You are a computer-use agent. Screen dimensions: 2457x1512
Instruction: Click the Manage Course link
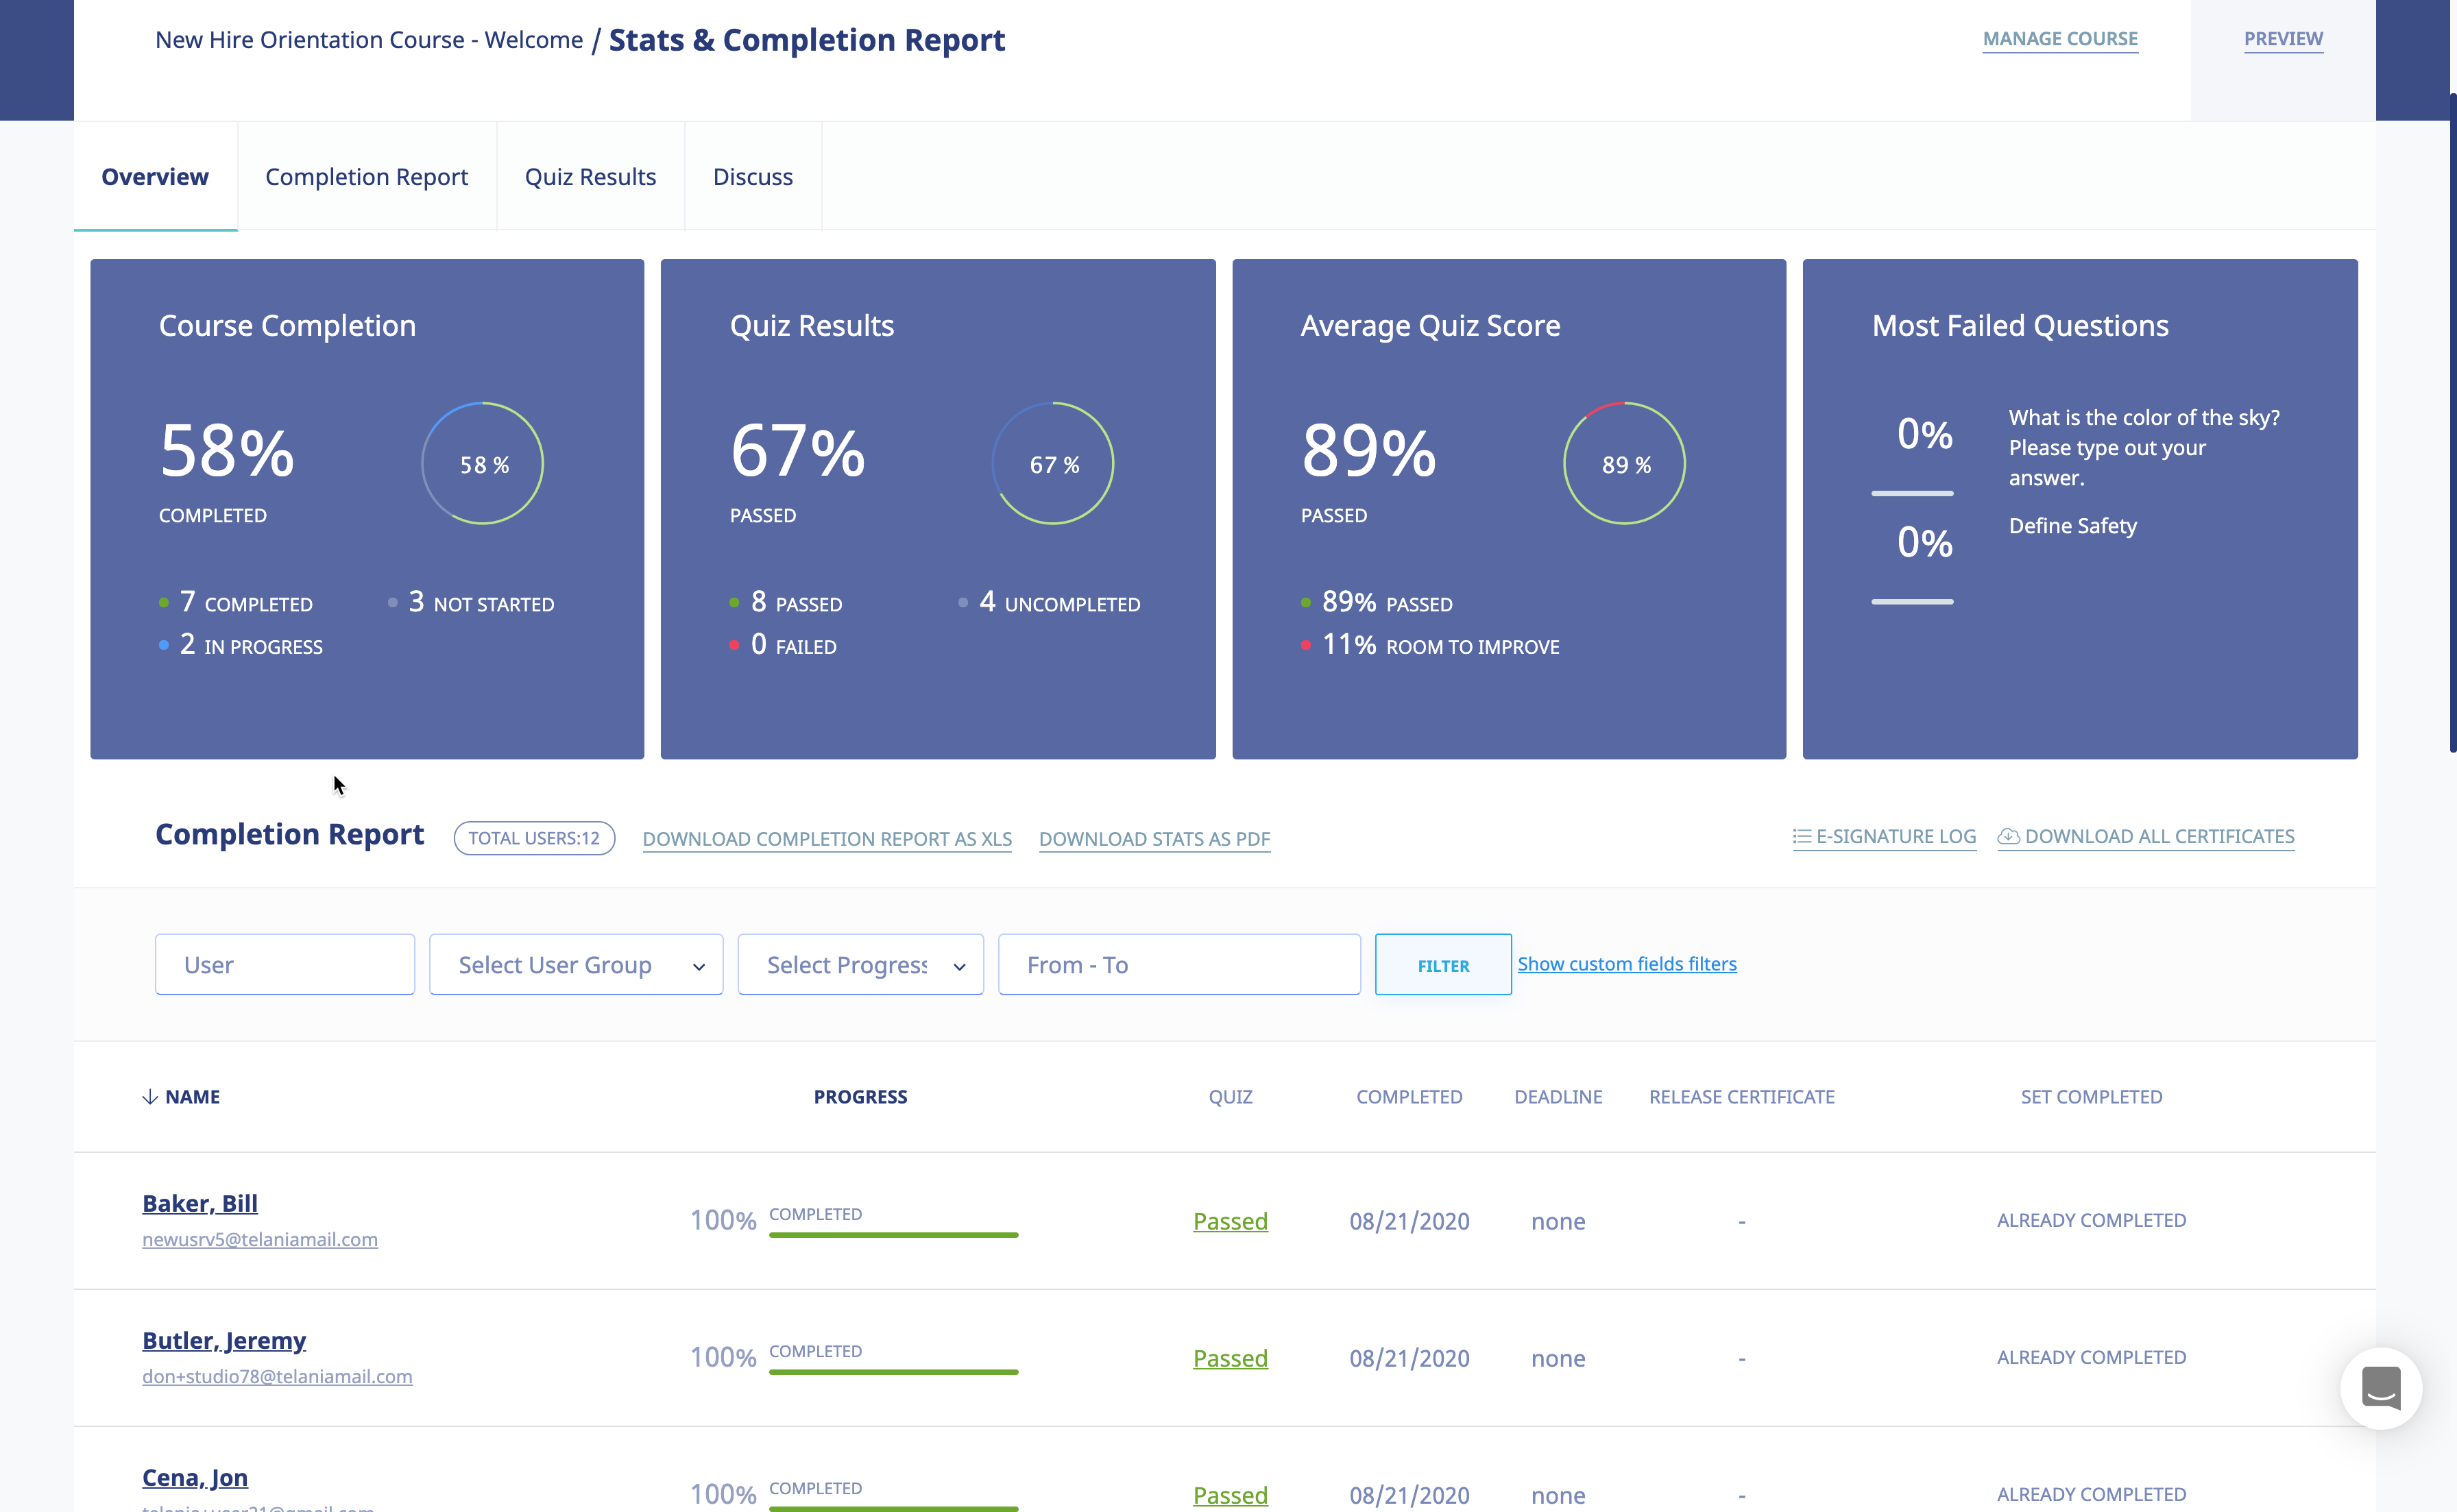(2060, 39)
